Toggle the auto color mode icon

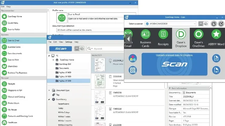(133, 58)
